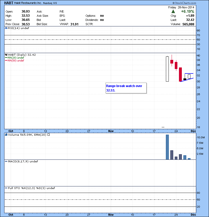This screenshot has height=217, width=209.
Task: Click the MA(50) undef legend text
Action: point(16,60)
